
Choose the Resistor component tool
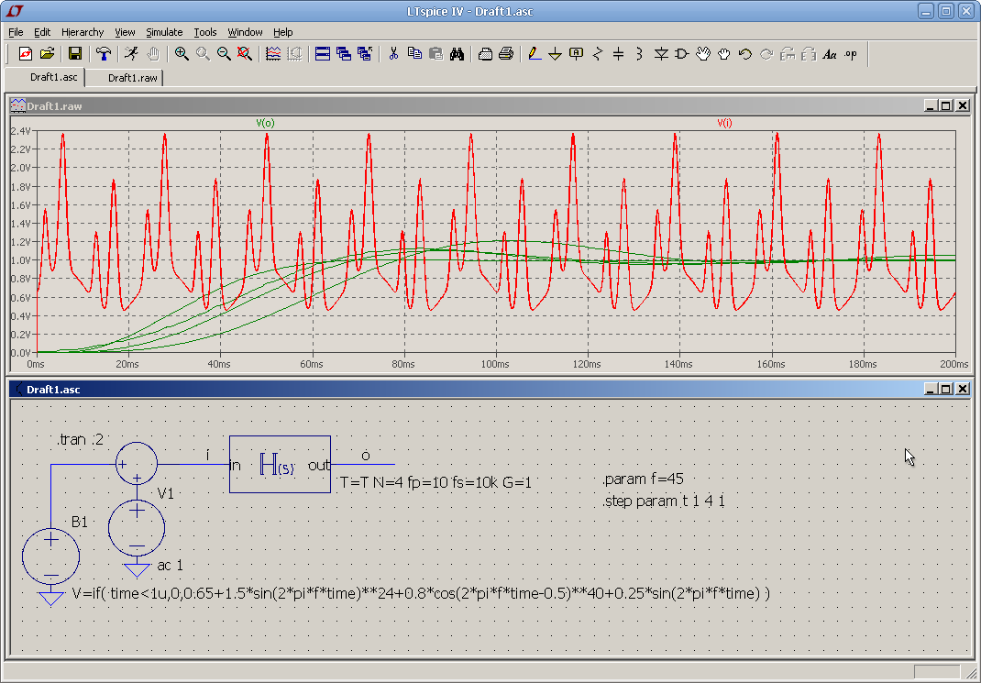click(598, 54)
